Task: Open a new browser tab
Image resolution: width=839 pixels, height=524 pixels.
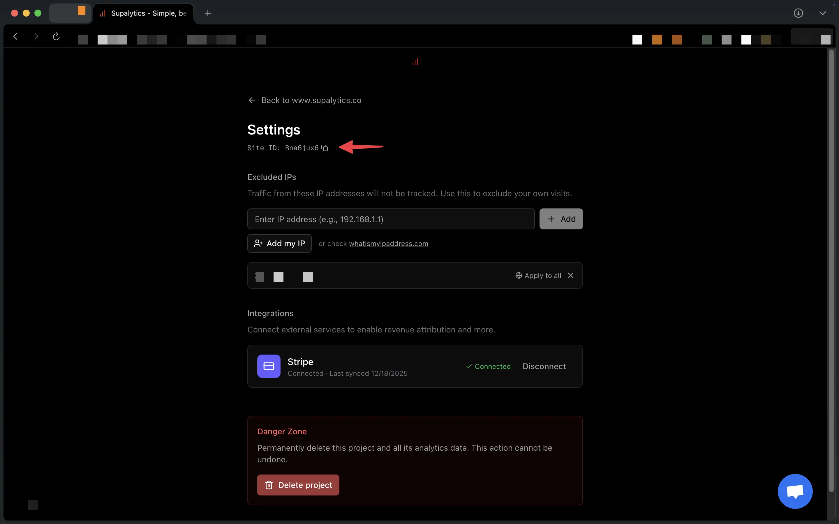Action: point(208,13)
